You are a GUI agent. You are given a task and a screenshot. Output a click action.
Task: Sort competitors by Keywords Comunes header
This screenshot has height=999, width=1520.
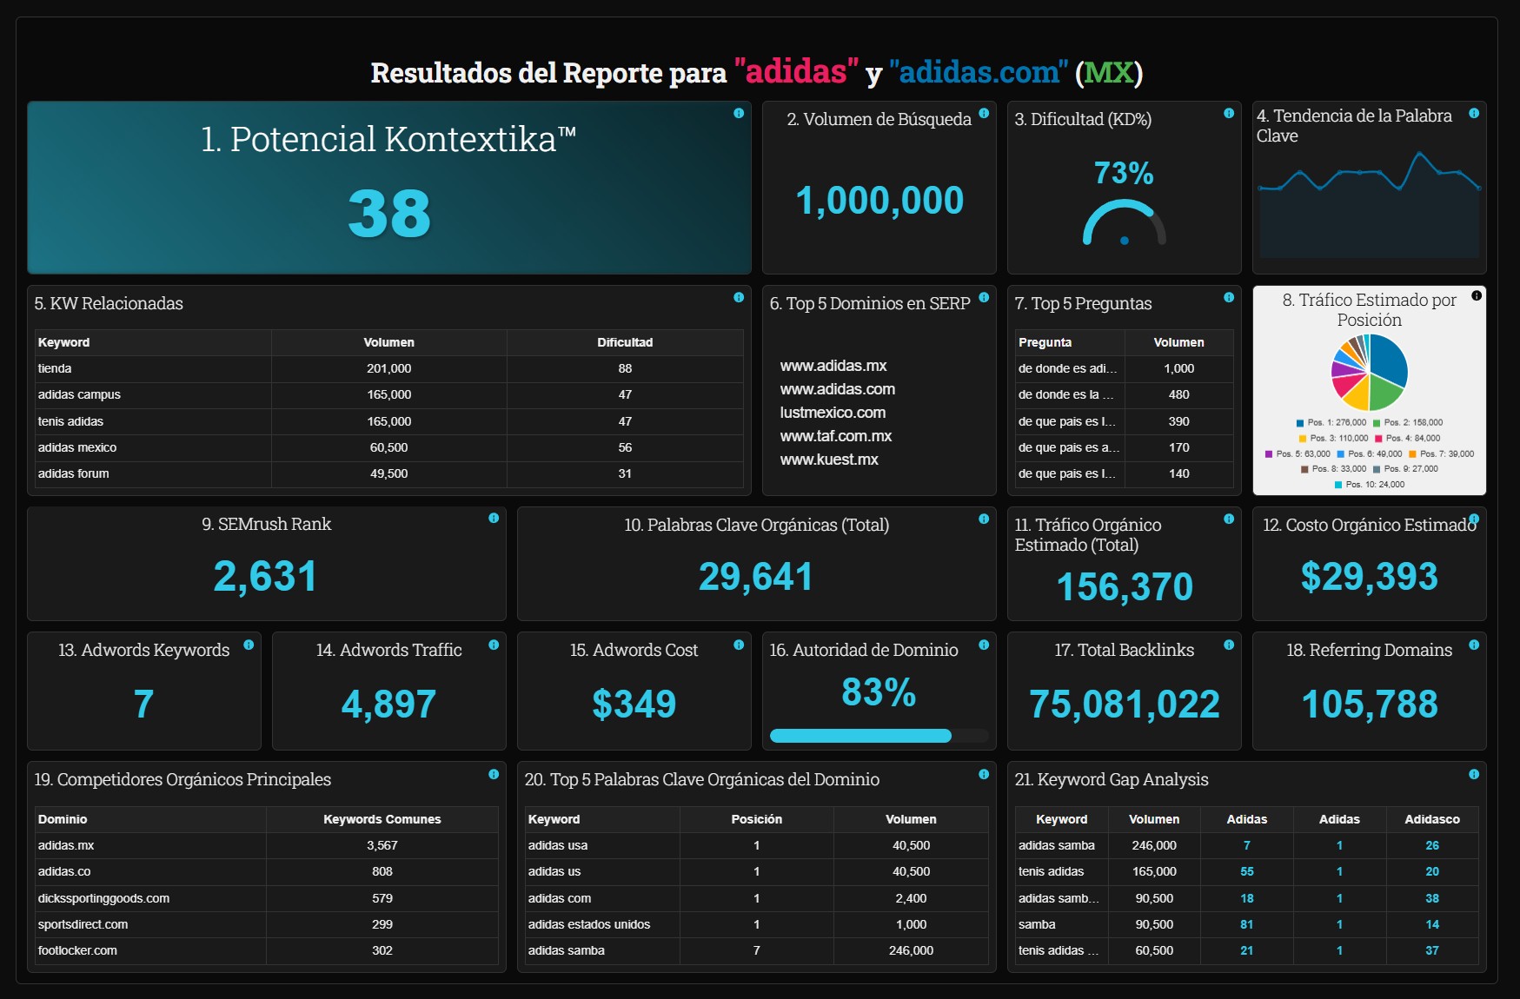(382, 819)
